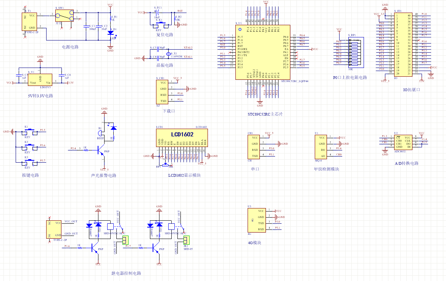Select the U3 4G module component
Viewport: 446px width, 281px height.
click(x=256, y=220)
